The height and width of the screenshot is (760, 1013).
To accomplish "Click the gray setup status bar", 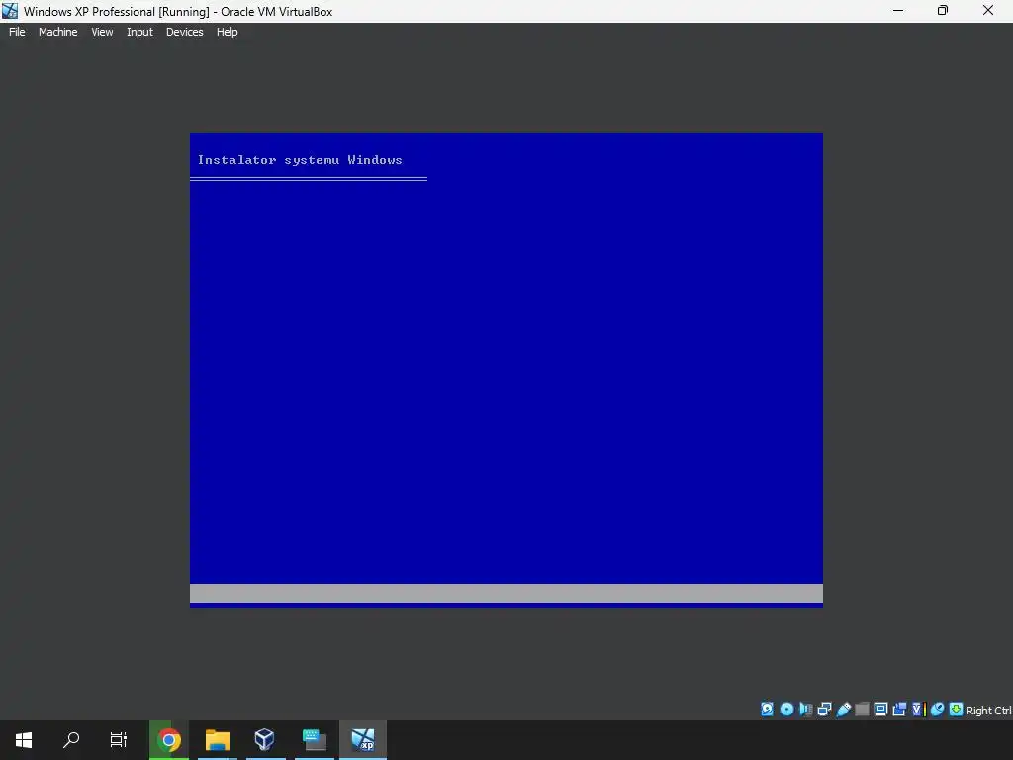I will click(506, 594).
